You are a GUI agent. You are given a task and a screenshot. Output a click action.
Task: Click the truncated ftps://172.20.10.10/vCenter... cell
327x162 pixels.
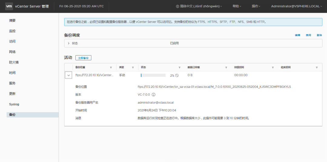pos(94,75)
